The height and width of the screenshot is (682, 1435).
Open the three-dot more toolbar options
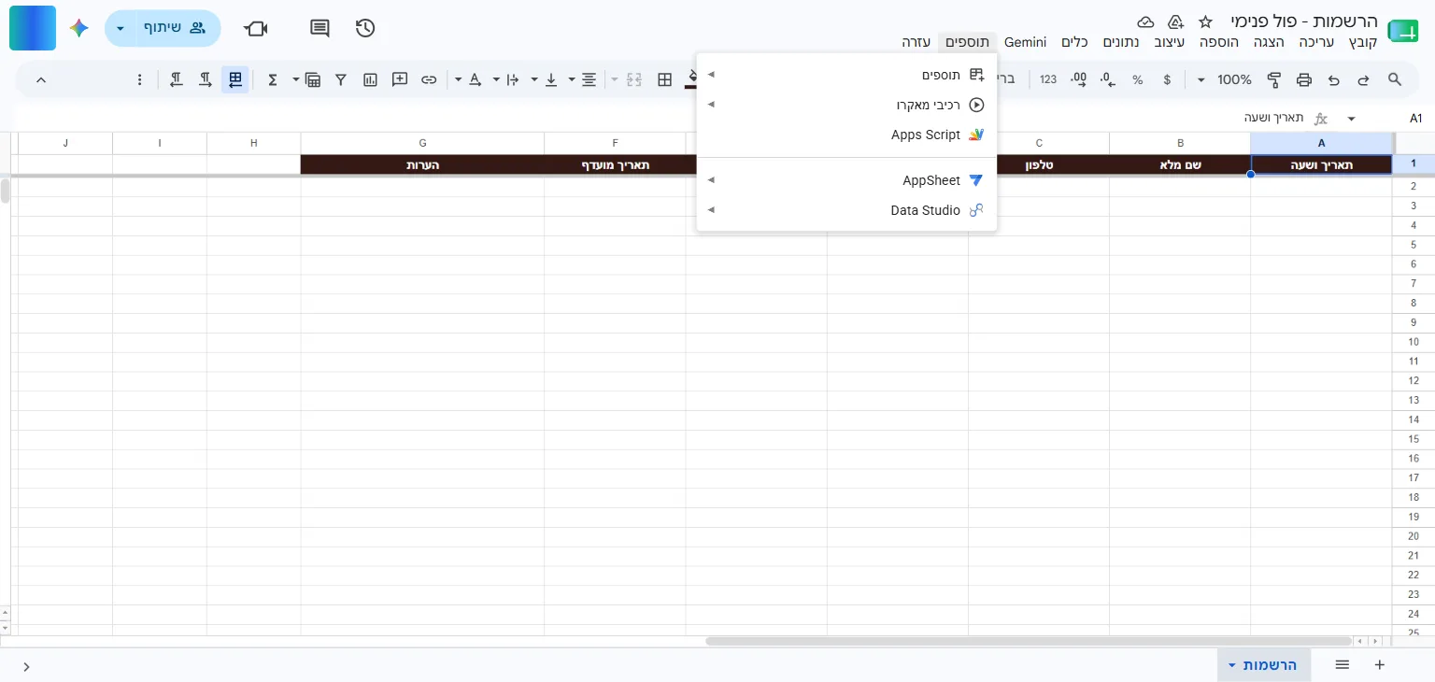(x=140, y=79)
